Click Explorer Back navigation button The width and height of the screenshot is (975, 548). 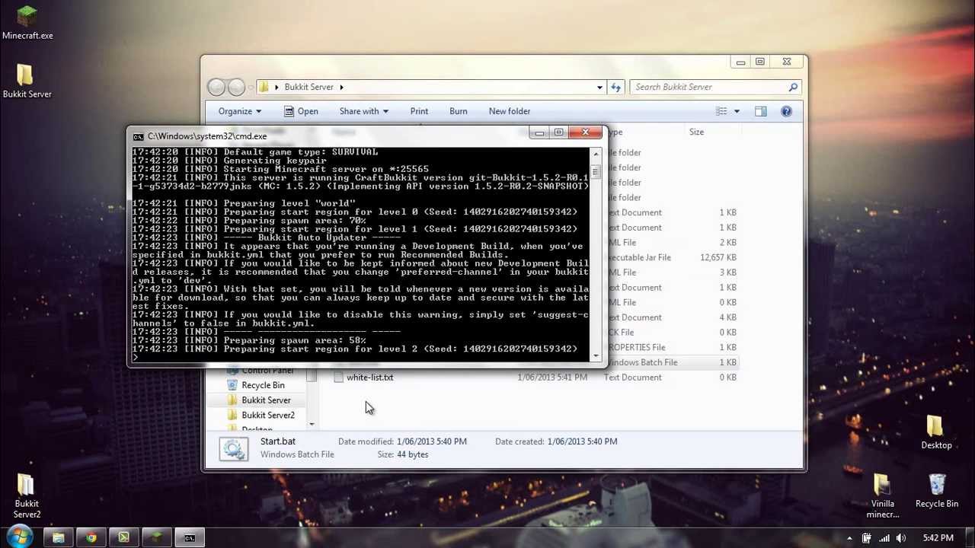click(x=217, y=87)
